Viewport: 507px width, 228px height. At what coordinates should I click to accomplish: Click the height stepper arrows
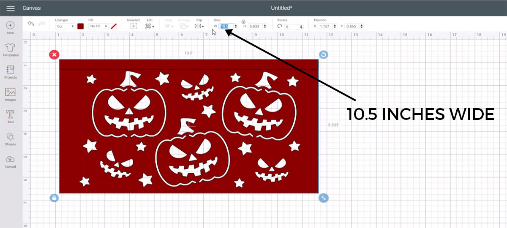[265, 26]
